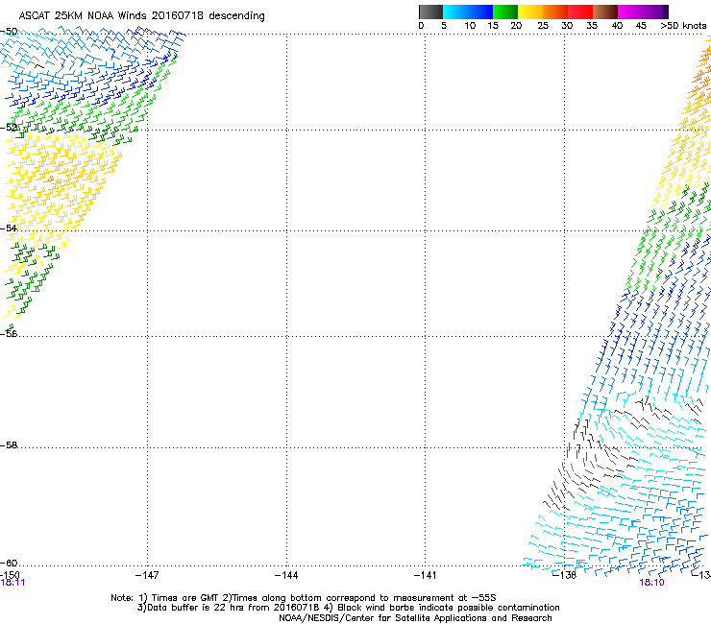Image resolution: width=711 pixels, height=624 pixels.
Task: Click the brown 35-40 knots color segment
Action: click(605, 12)
